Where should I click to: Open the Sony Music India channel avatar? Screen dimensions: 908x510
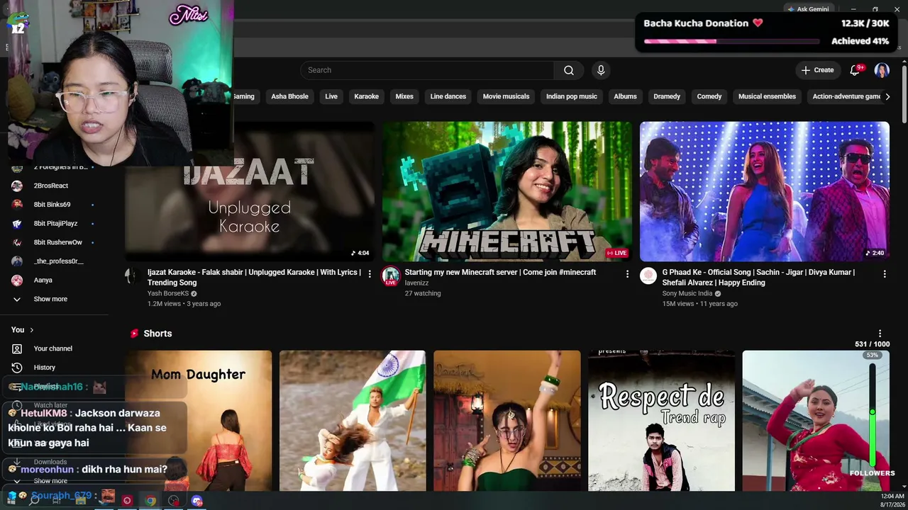coord(648,276)
